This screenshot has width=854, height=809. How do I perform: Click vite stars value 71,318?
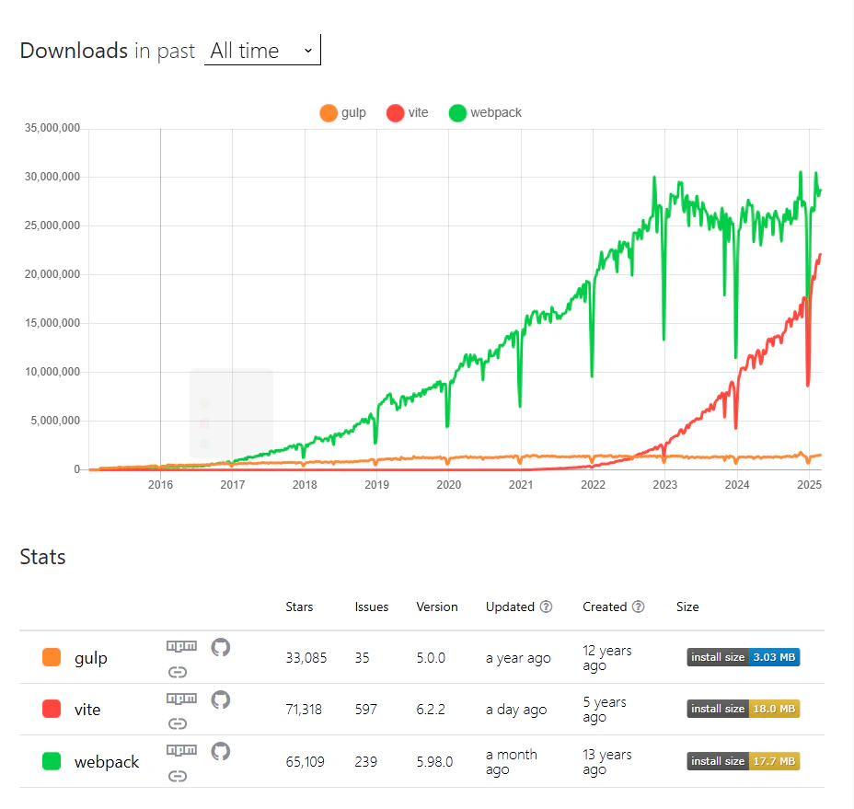(304, 710)
